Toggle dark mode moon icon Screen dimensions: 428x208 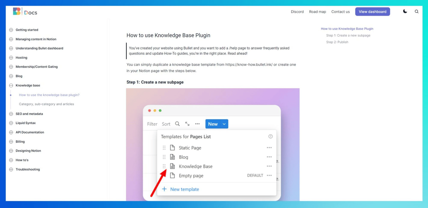405,11
